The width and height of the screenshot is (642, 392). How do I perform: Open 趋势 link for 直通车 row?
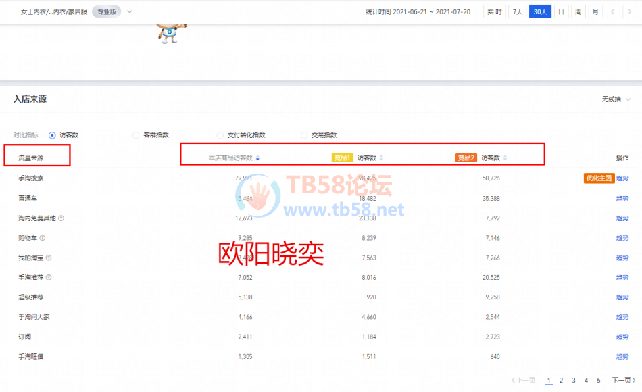[622, 198]
